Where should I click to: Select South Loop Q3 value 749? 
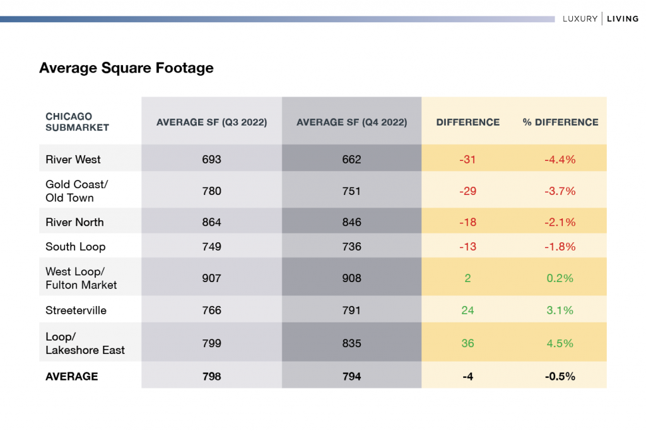pos(212,247)
